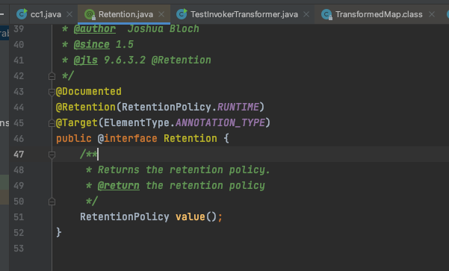Click the @since Javadoc tag
Screen dimensions: 449x271
(92, 44)
